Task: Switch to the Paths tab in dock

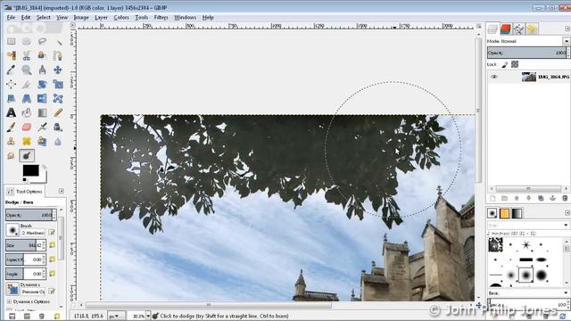Action: pyautogui.click(x=518, y=29)
